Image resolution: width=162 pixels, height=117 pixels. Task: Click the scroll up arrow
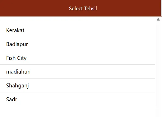(158, 19)
